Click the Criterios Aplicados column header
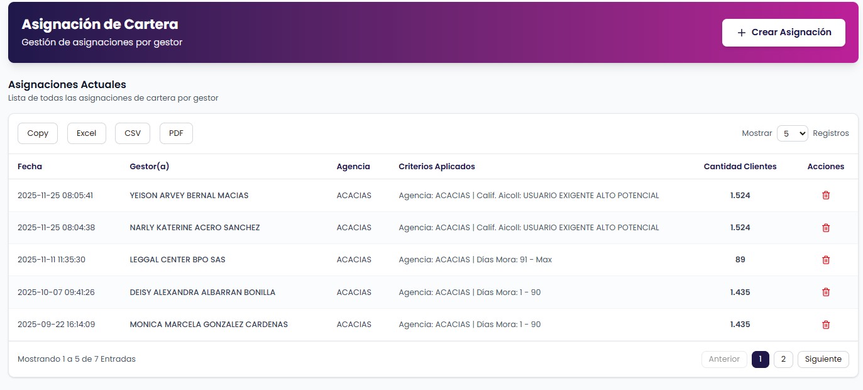This screenshot has height=390, width=863. point(437,167)
